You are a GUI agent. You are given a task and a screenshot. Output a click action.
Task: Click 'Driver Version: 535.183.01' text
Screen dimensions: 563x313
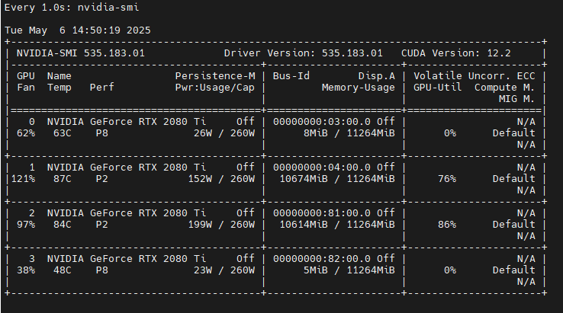click(304, 53)
